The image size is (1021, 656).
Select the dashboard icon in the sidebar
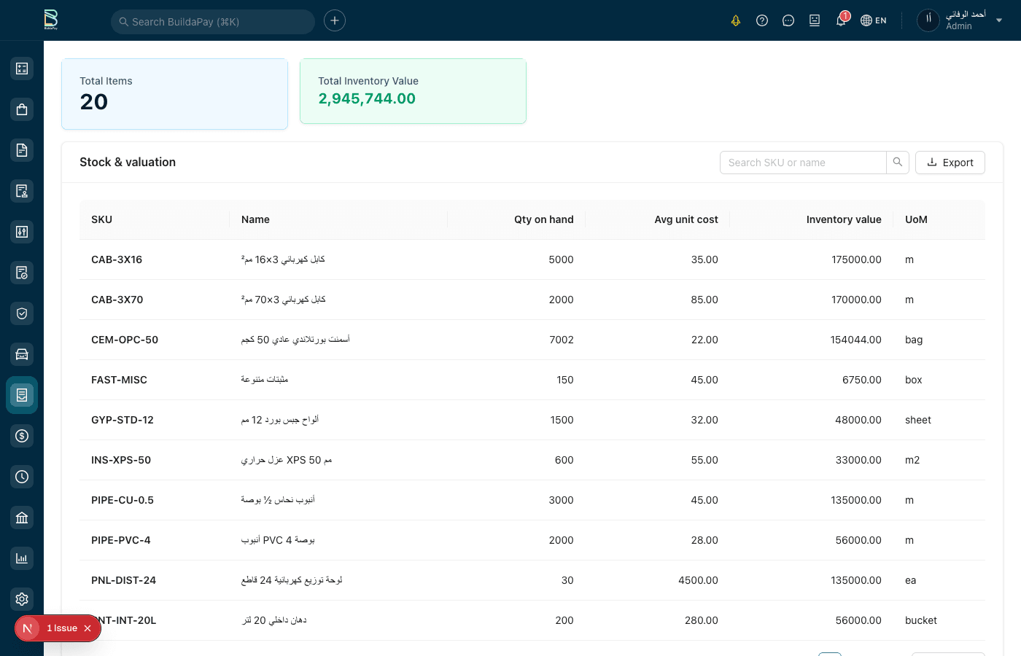(x=21, y=68)
